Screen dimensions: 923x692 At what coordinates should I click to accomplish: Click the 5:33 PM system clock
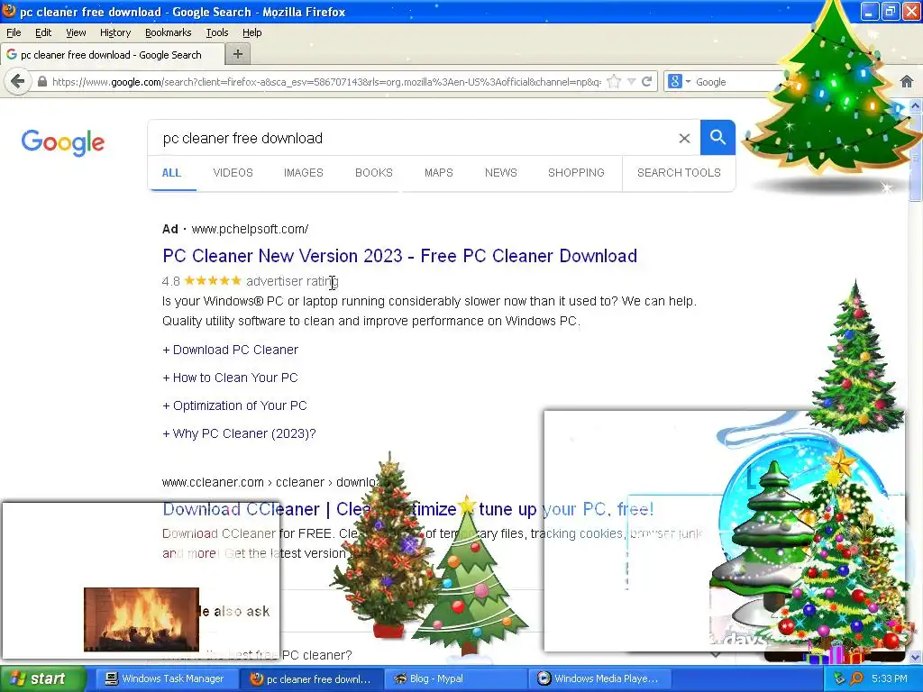pyautogui.click(x=890, y=678)
